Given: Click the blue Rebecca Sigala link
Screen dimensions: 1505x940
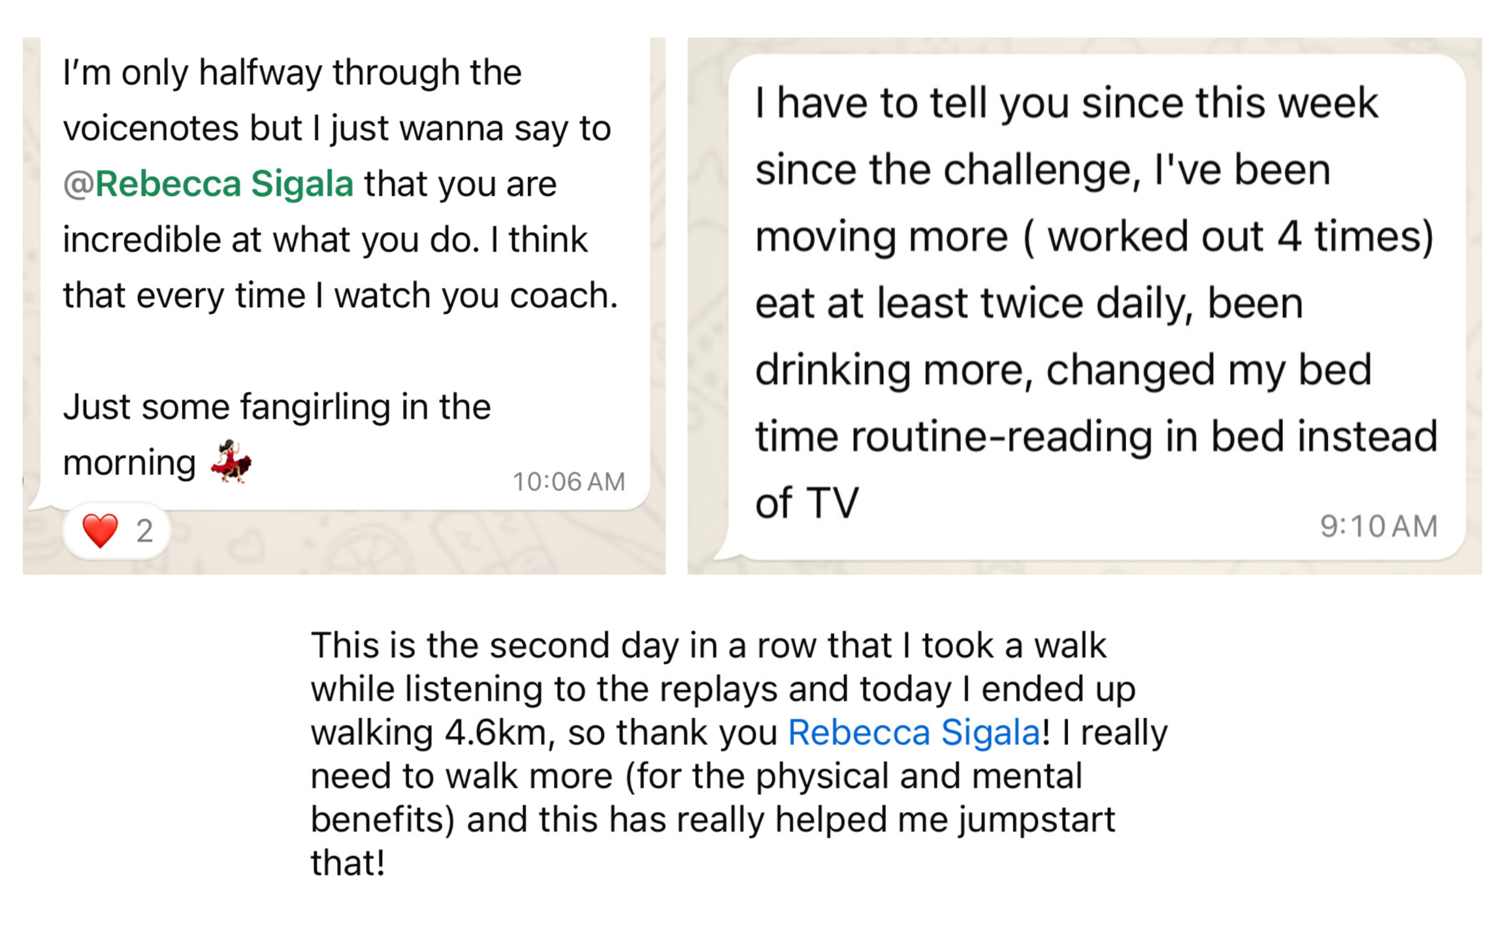Looking at the screenshot, I should (914, 732).
